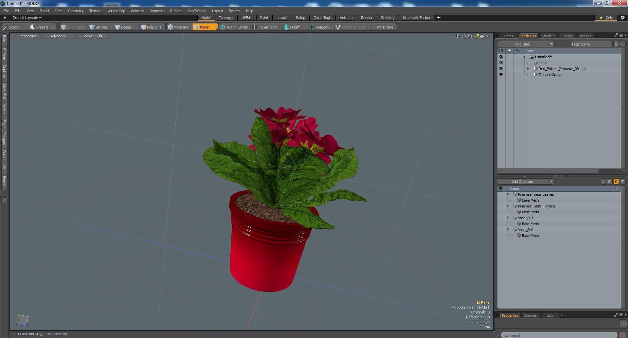Click the Command input field
The image size is (628, 338).
coord(560,335)
